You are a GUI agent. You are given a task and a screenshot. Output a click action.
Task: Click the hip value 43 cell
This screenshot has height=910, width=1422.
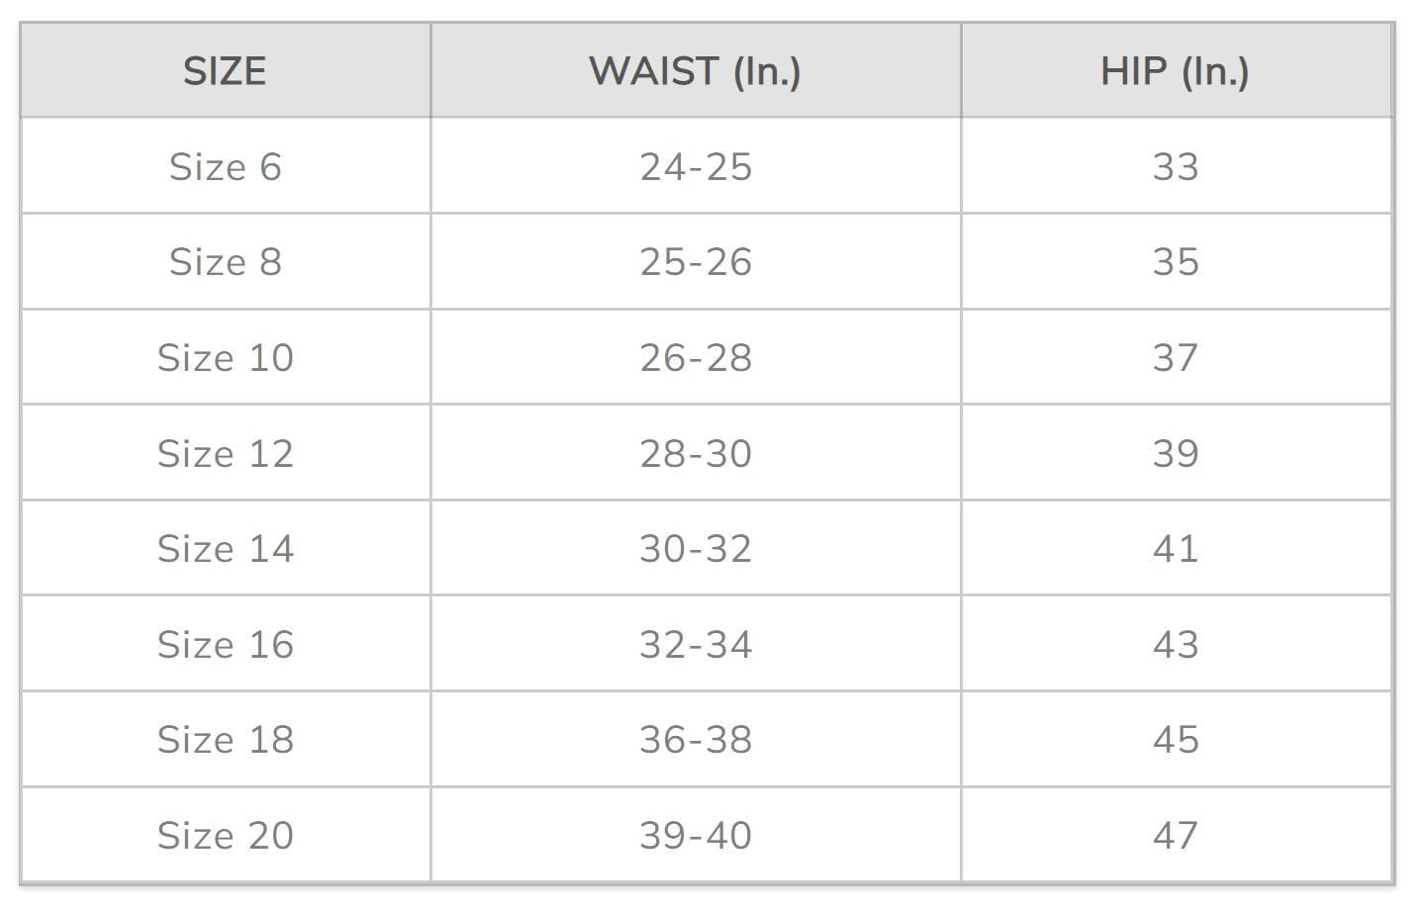(1176, 644)
